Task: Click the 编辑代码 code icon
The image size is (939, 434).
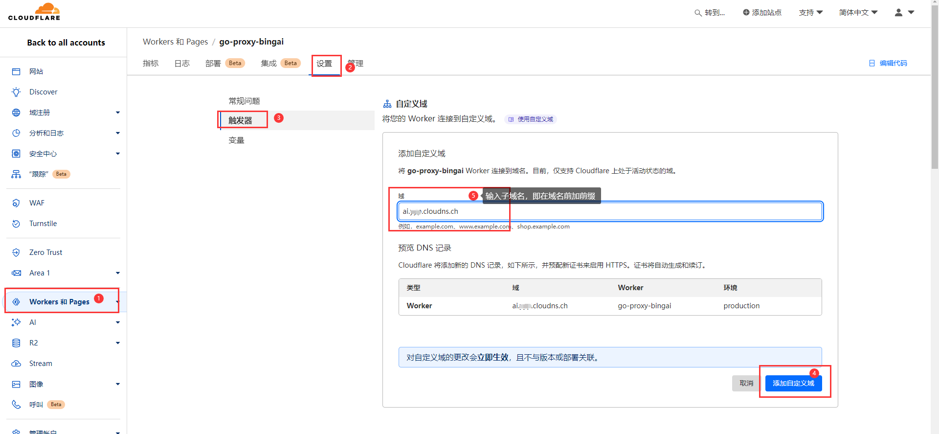Action: pyautogui.click(x=872, y=63)
